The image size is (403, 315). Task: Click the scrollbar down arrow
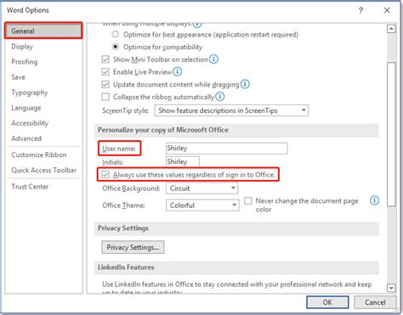pos(391,288)
